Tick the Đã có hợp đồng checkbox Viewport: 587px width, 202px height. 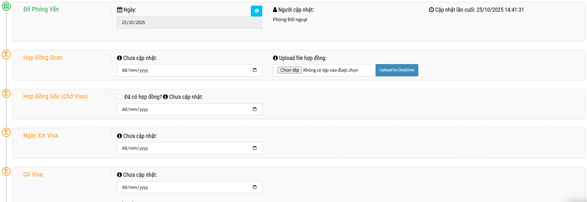pyautogui.click(x=119, y=97)
